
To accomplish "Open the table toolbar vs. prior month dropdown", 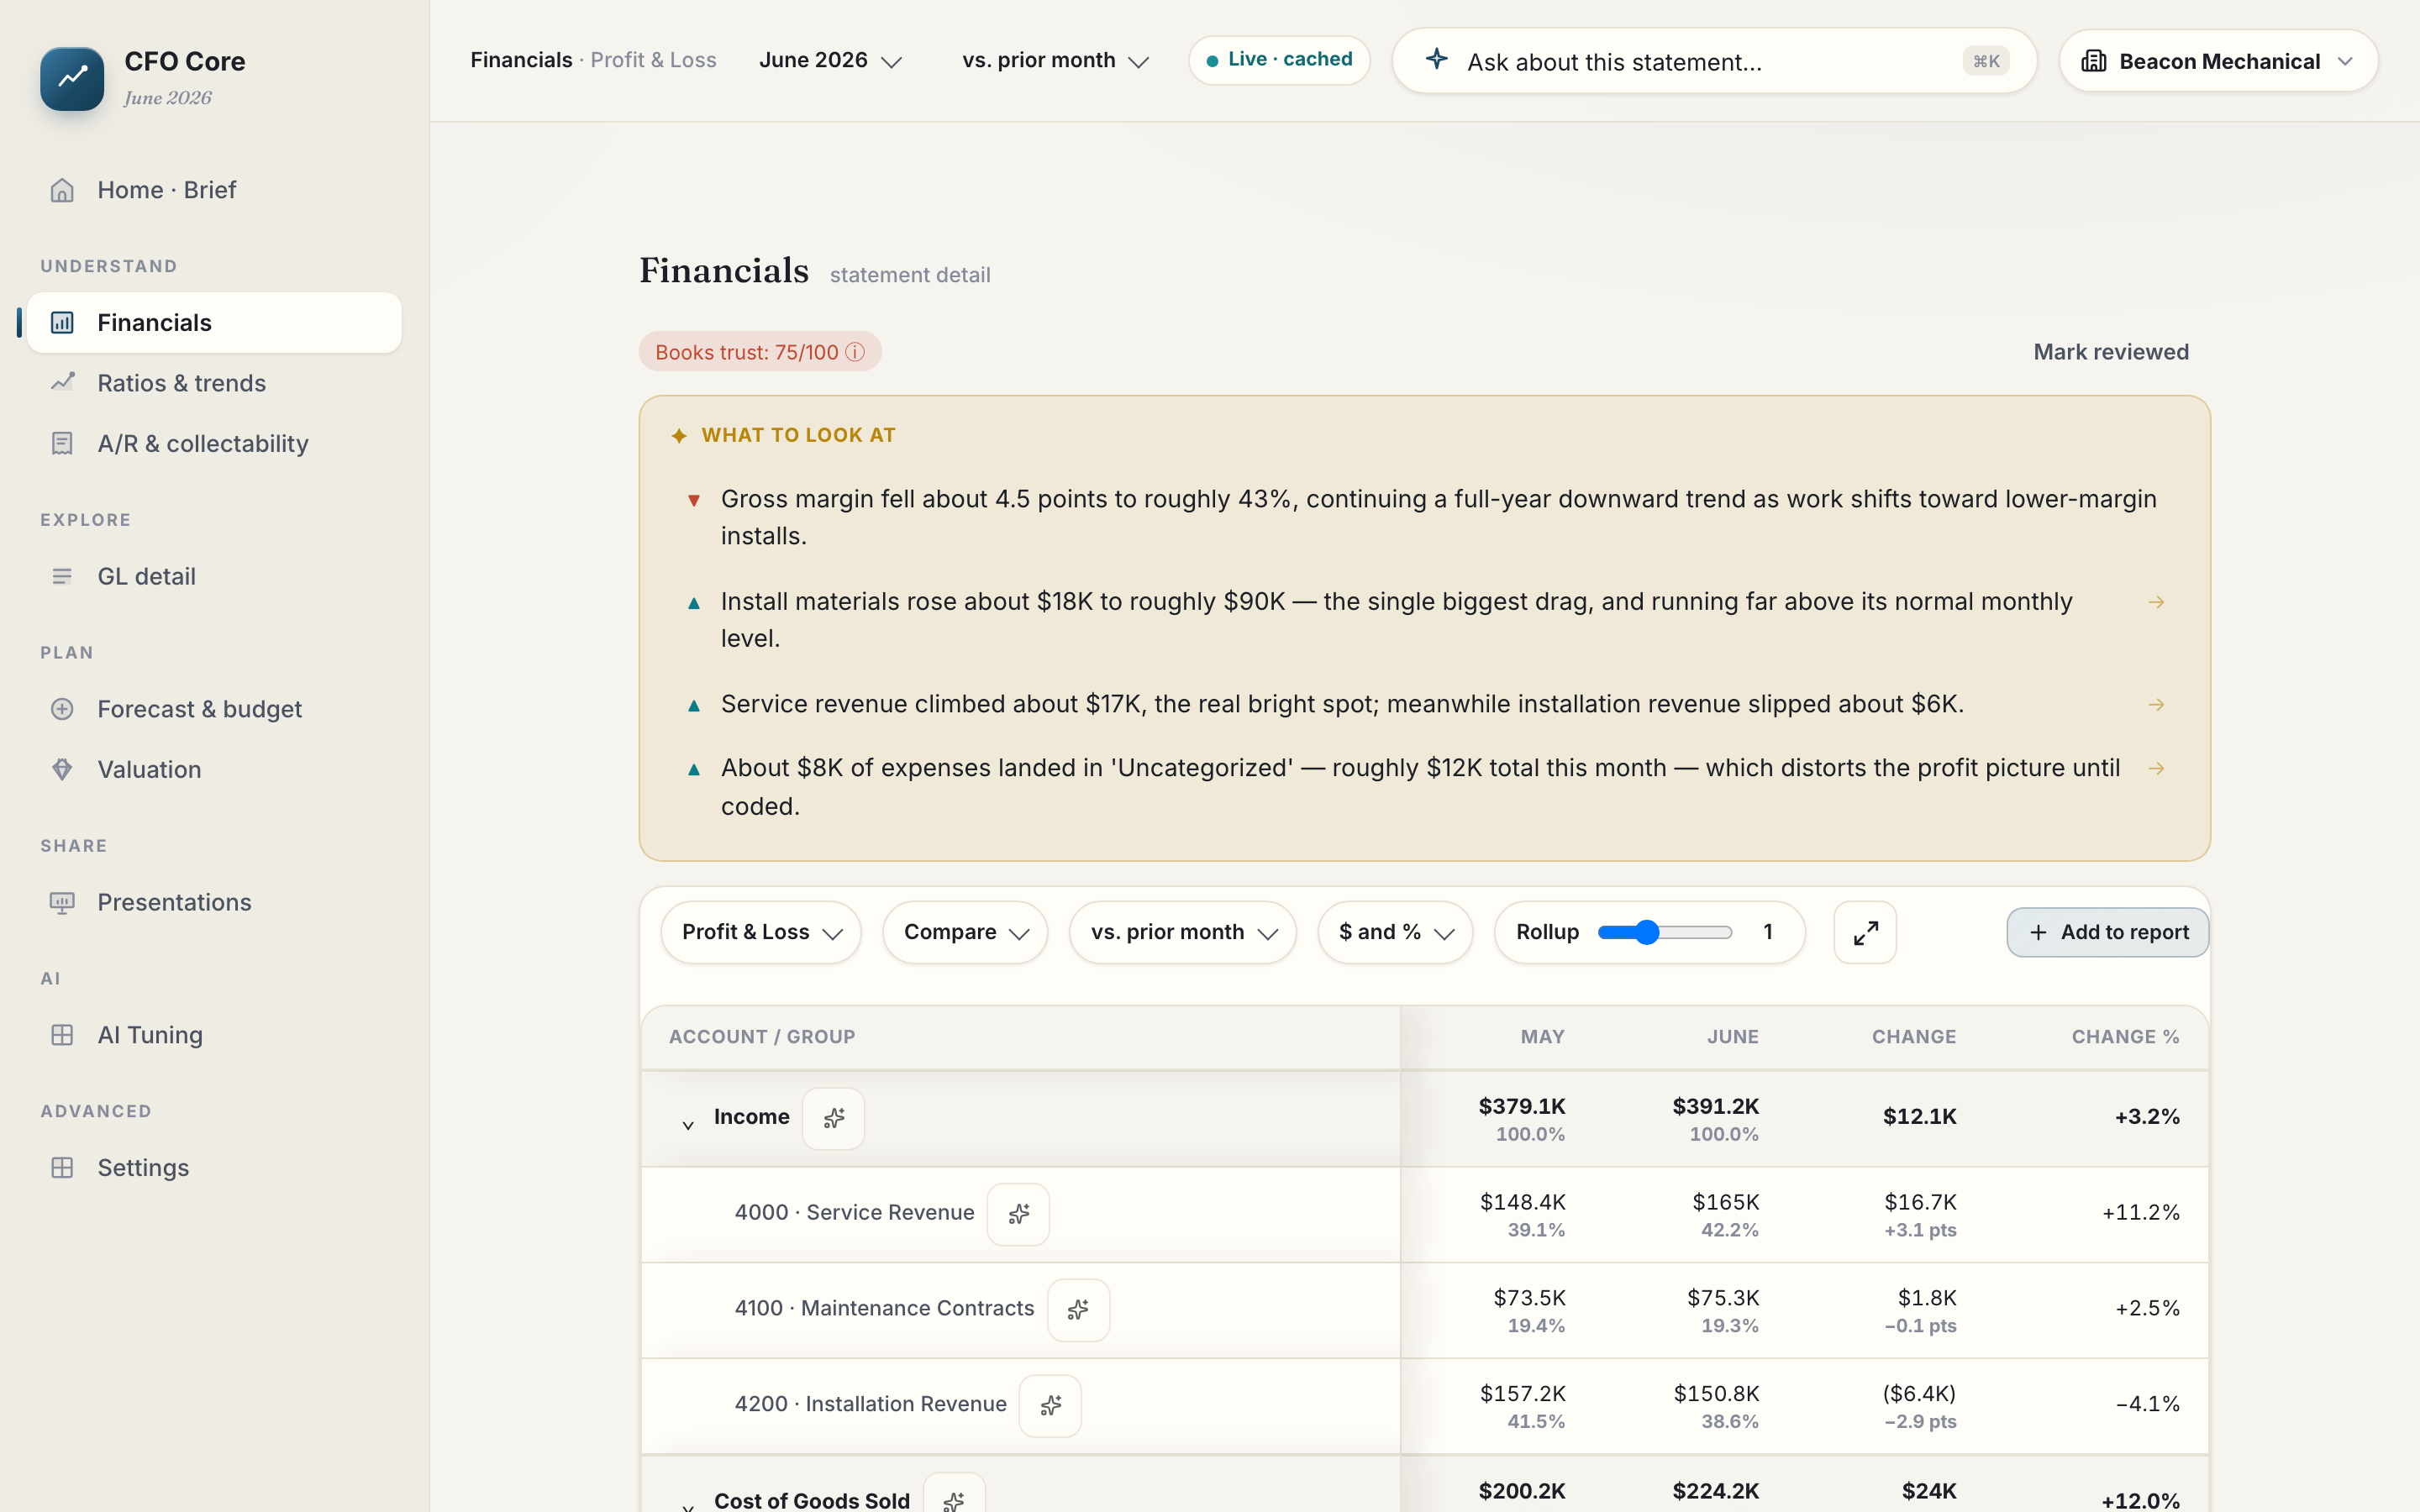I will (x=1183, y=932).
